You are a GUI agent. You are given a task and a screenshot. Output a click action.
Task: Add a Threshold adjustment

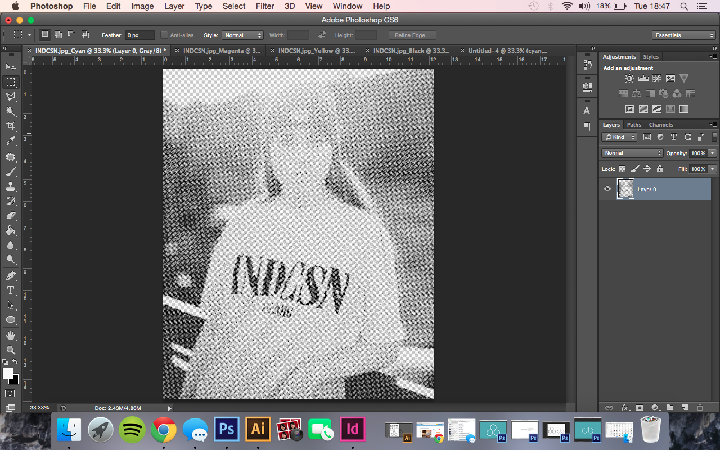[657, 109]
